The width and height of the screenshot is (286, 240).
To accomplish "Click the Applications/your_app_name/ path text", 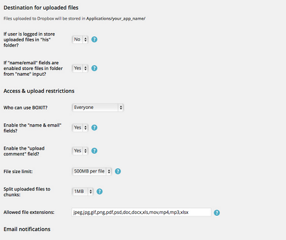I will click(116, 18).
